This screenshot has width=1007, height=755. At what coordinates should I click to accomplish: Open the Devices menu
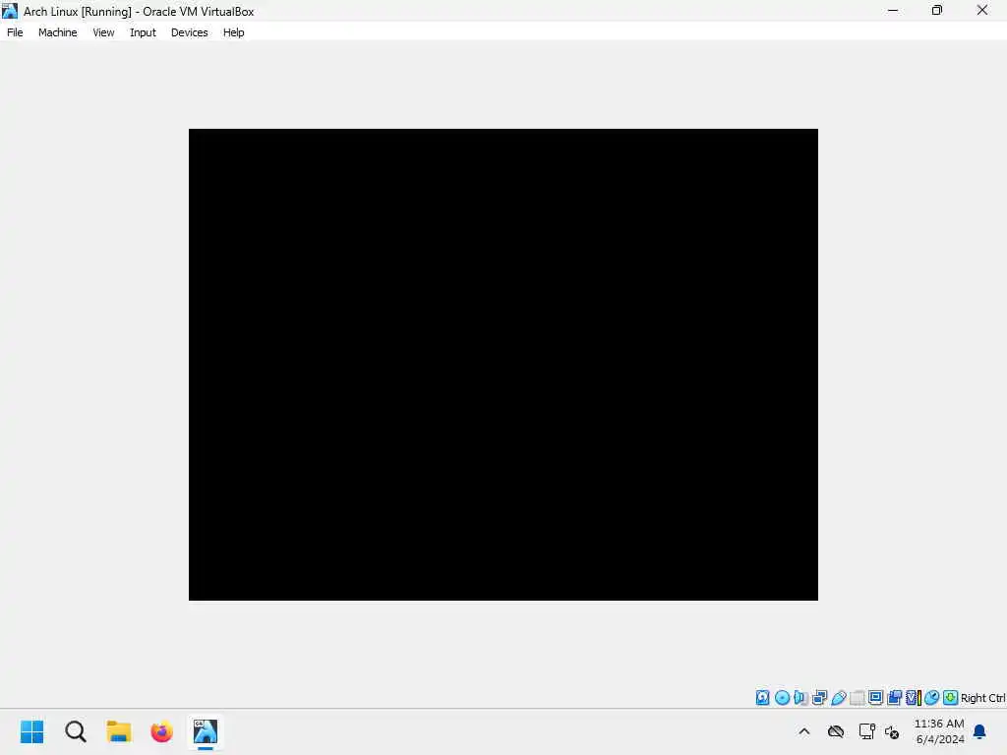[x=190, y=32]
